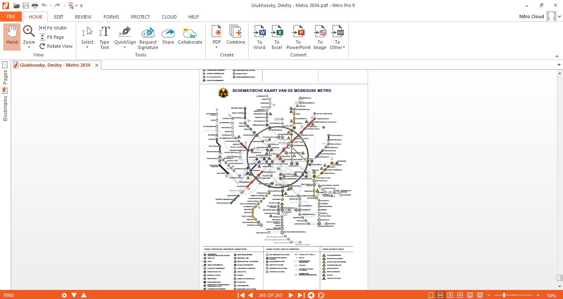This screenshot has height=299, width=563.
Task: Expand the Select tool dropdown arrow
Action: (x=87, y=47)
